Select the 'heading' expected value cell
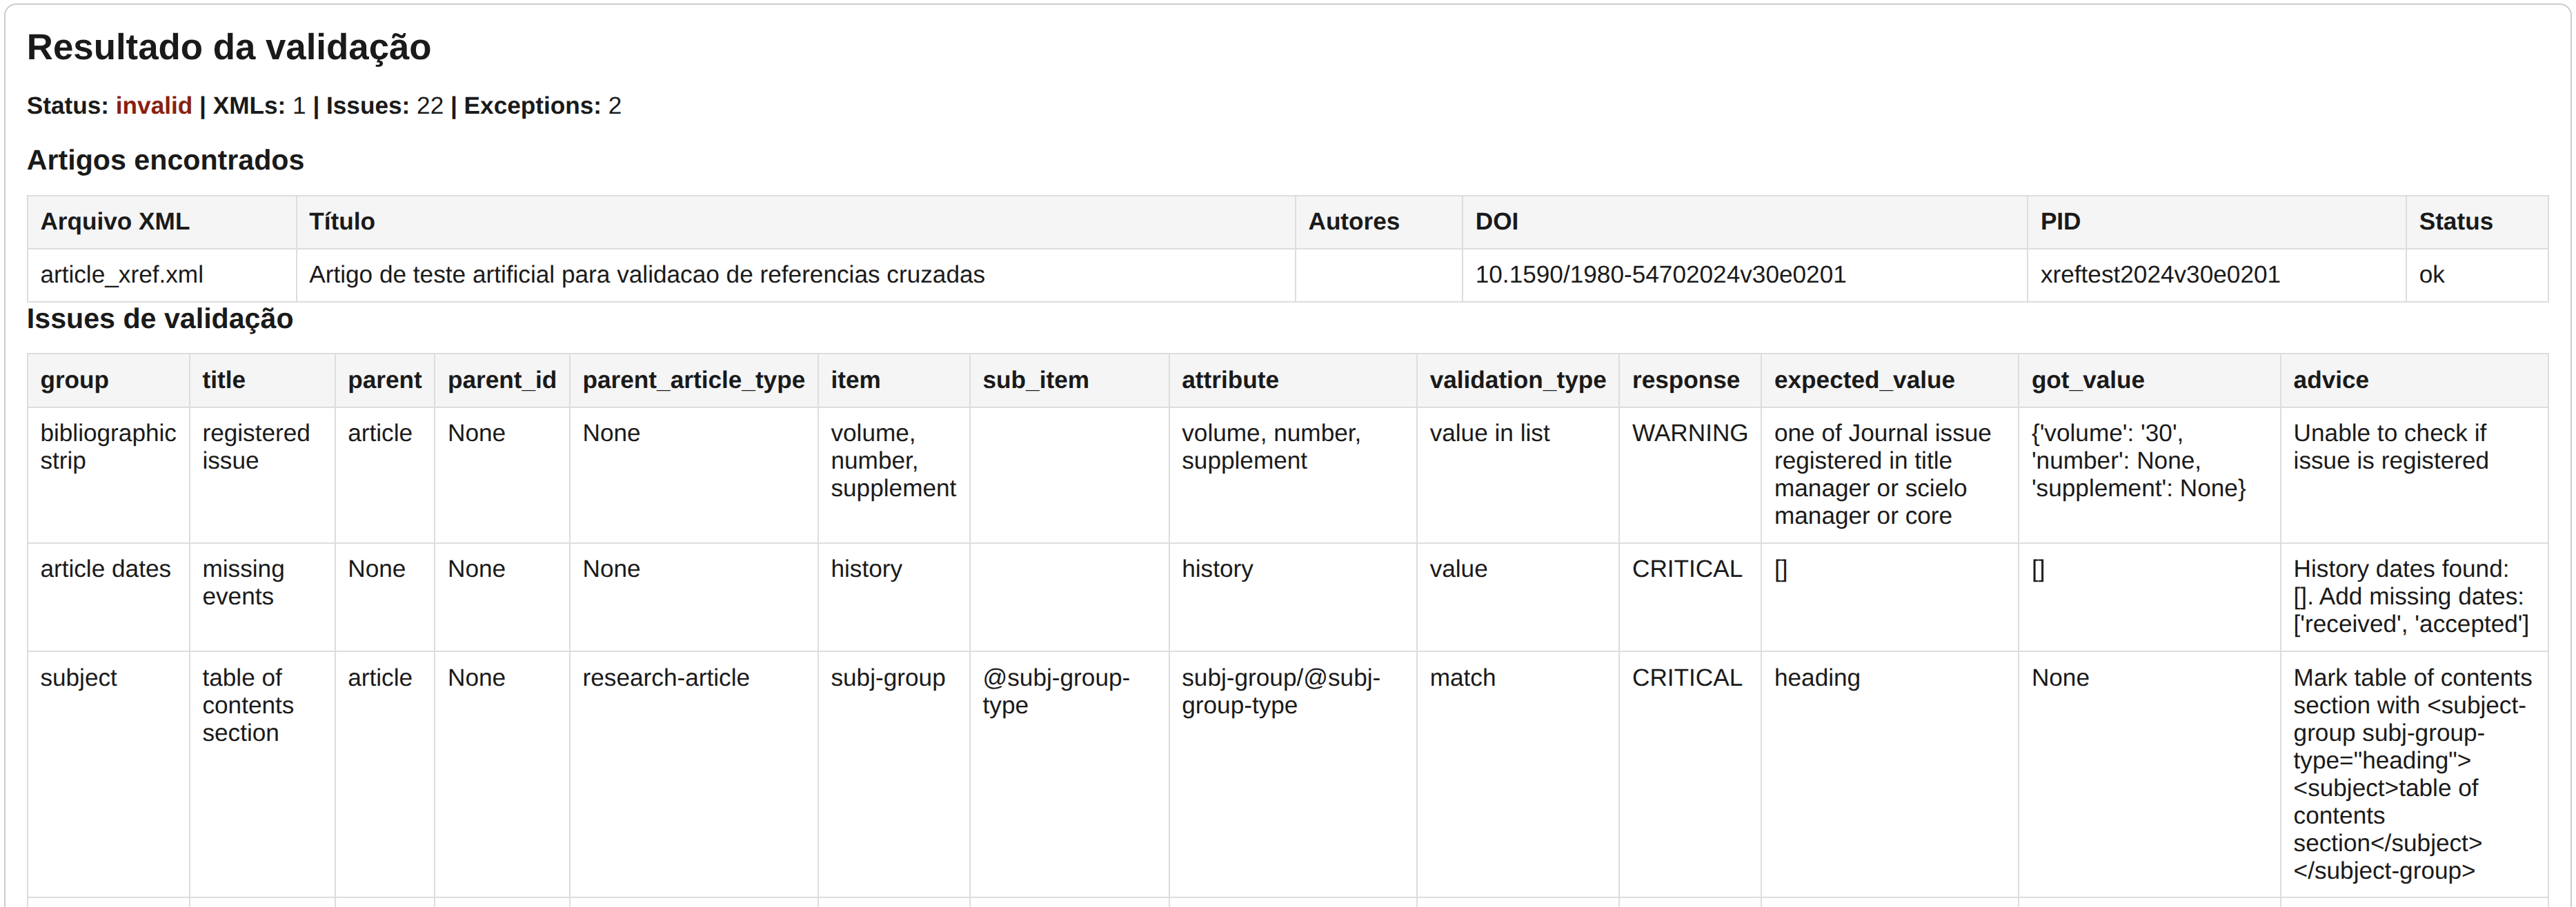This screenshot has width=2576, height=907. coord(1889,774)
